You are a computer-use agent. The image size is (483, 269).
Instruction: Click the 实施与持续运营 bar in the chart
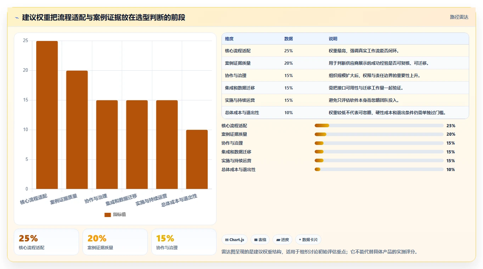click(167, 145)
